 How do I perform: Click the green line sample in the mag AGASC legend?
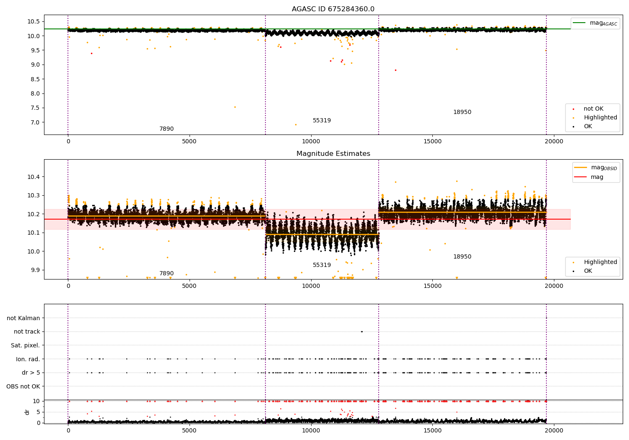point(580,23)
